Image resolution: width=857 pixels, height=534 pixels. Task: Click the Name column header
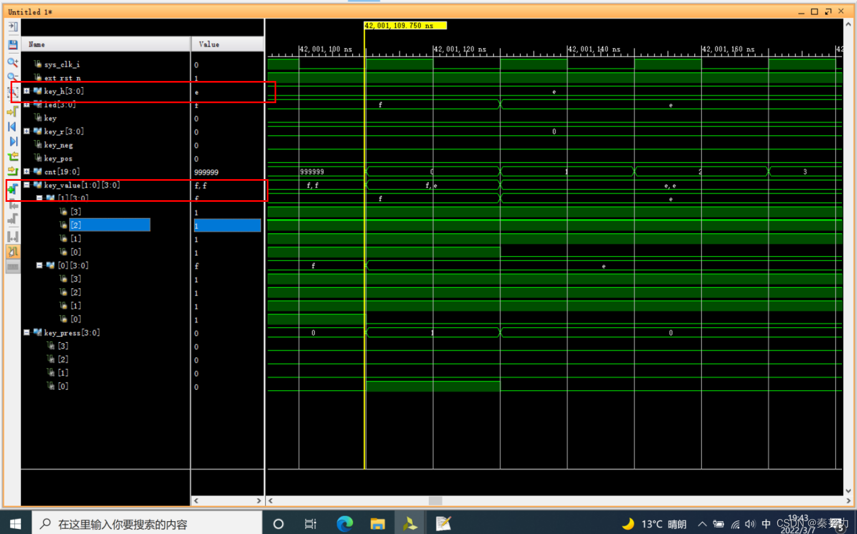point(105,44)
